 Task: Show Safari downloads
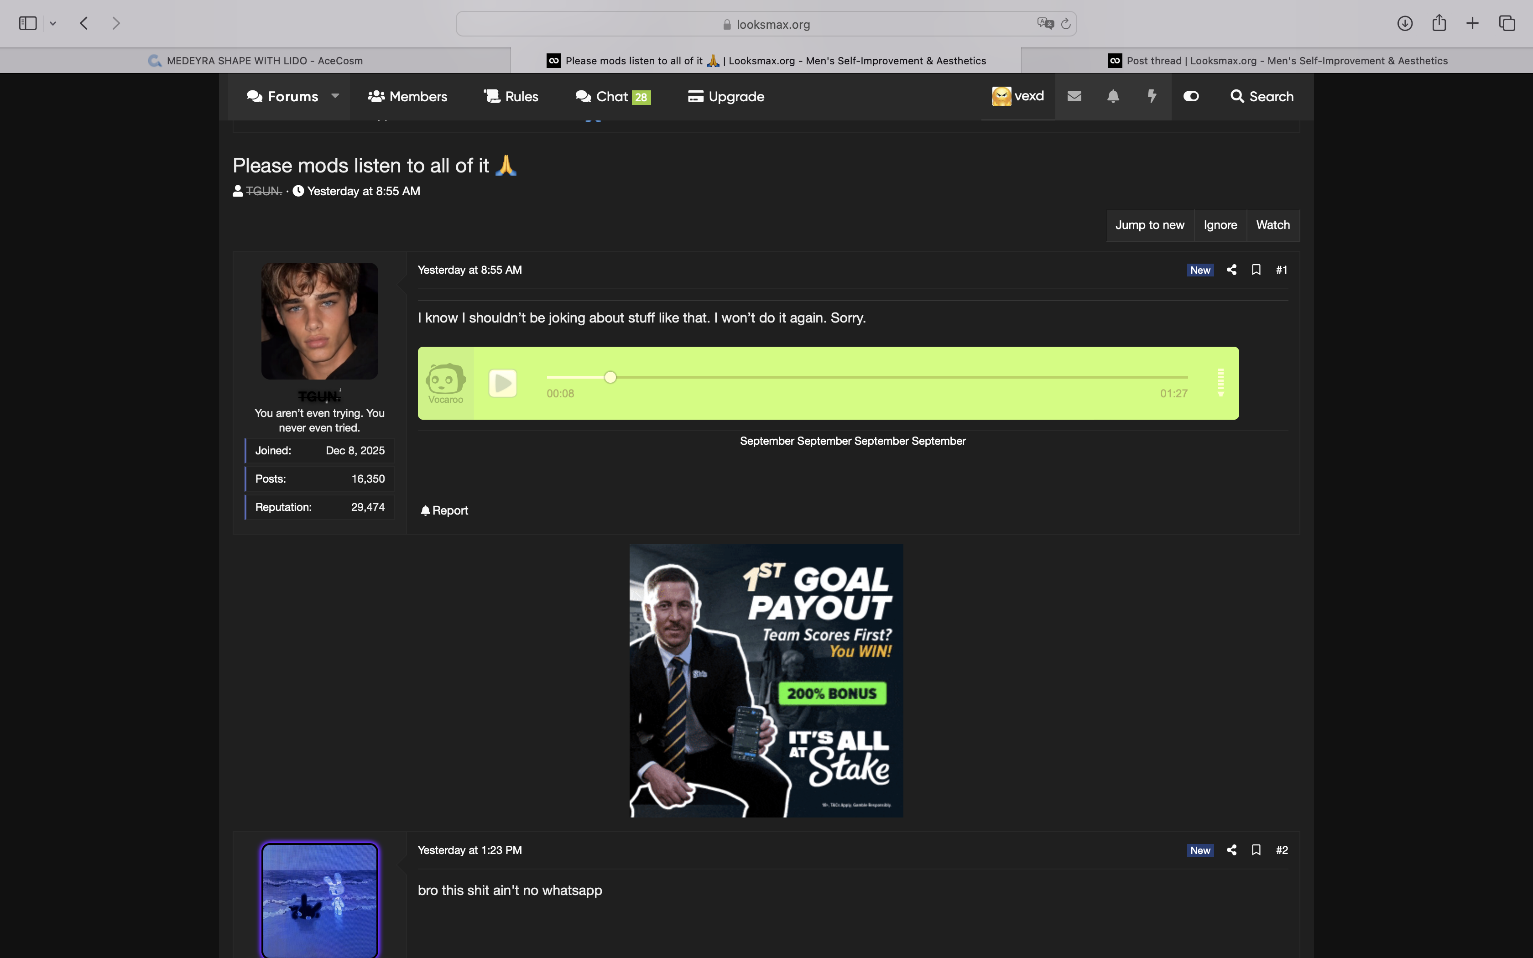[x=1404, y=23]
